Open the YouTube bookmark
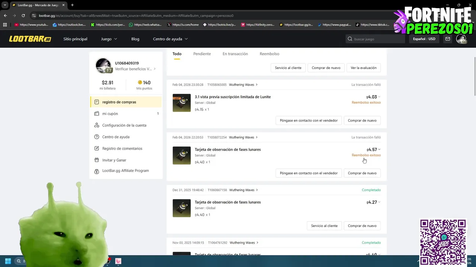This screenshot has width=476, height=267. [31, 25]
